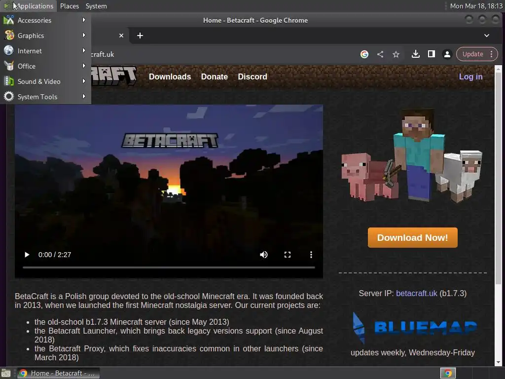
Task: Open the System menu
Action: coord(96,6)
